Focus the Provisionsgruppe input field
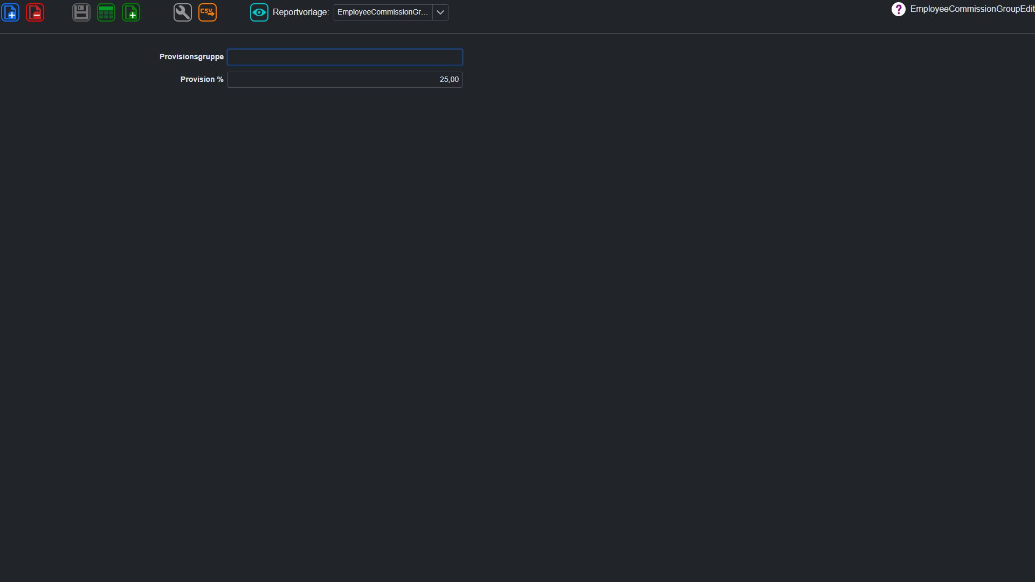Screen dimensions: 1035x582 click(x=345, y=57)
